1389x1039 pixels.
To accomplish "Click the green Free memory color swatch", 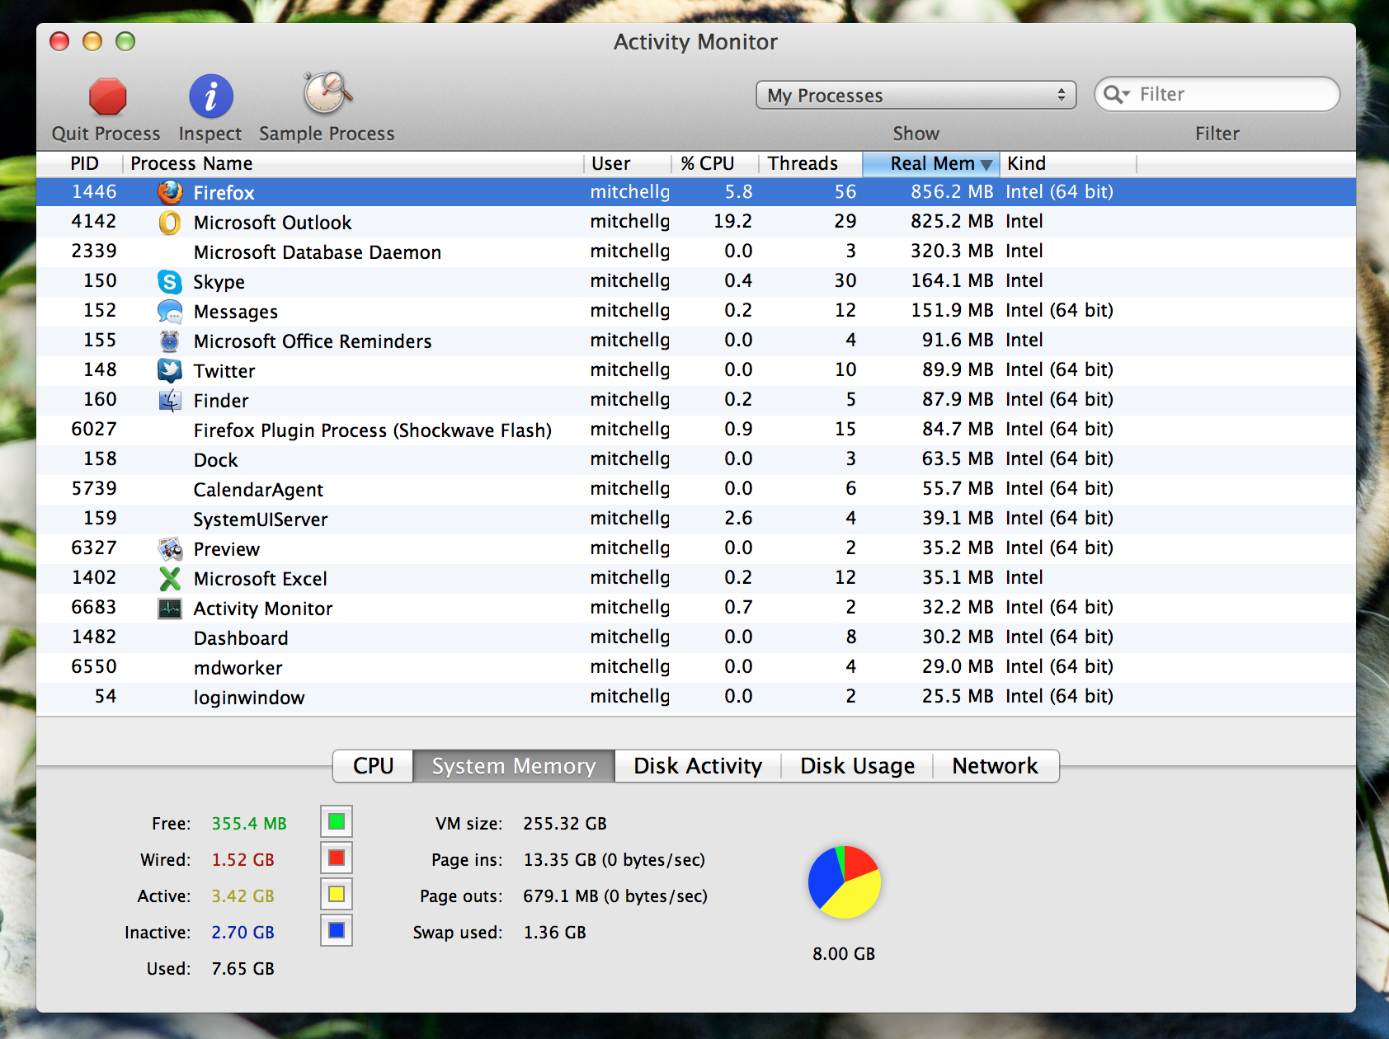I will 337,821.
